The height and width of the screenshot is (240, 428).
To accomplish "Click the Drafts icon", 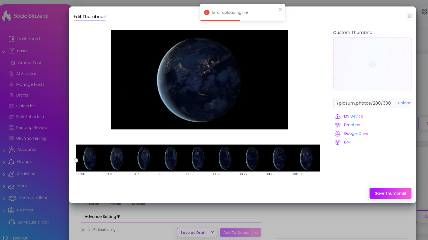I will click(11, 95).
